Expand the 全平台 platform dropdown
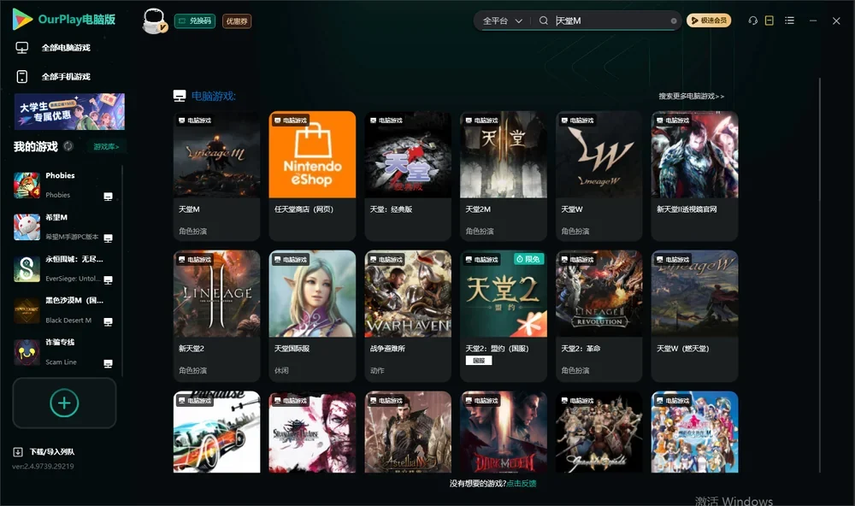855x506 pixels. [502, 21]
